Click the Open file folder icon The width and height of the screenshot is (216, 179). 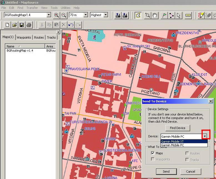click(x=14, y=25)
